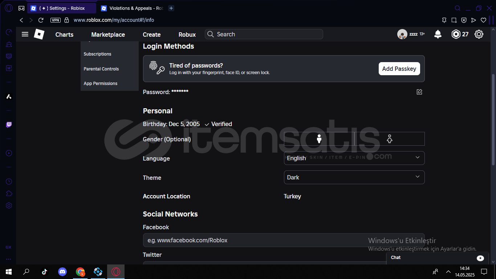Switch to the Settings - Roblox tab

[62, 8]
